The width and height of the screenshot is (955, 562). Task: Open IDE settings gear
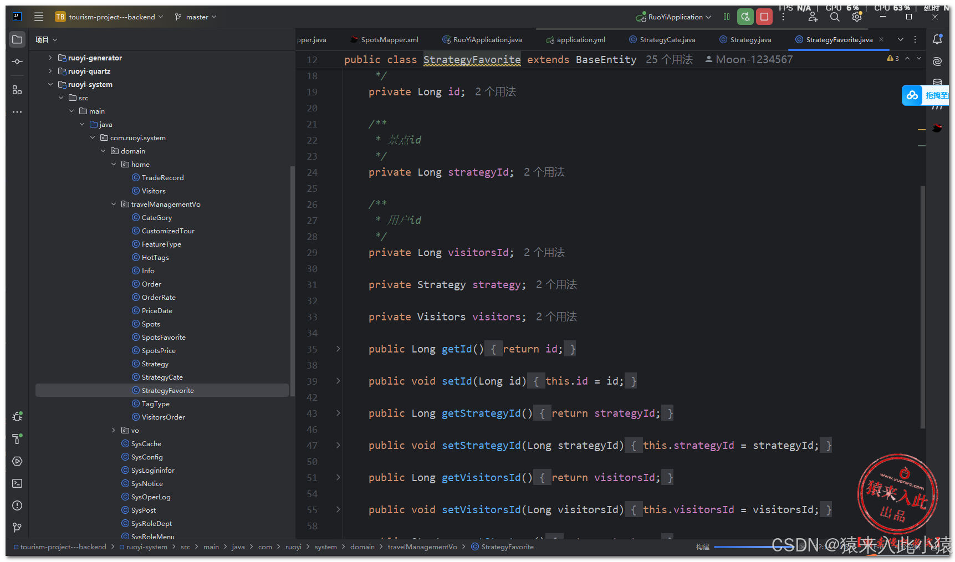857,17
